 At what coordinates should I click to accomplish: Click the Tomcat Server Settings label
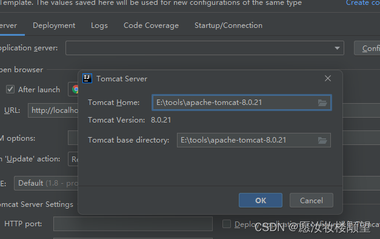(36, 204)
